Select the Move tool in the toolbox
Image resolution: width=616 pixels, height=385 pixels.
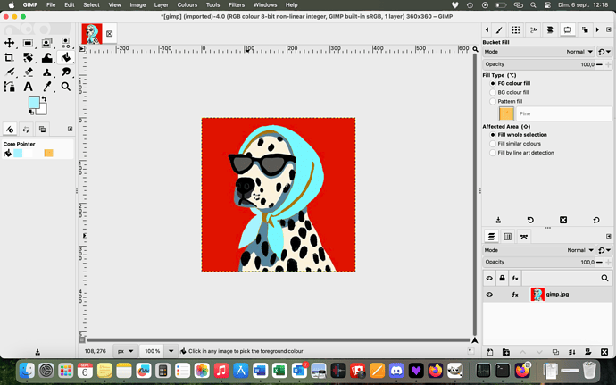(x=10, y=43)
